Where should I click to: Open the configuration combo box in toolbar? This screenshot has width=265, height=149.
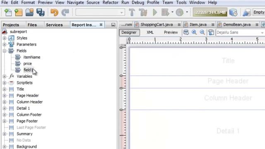tap(100, 12)
